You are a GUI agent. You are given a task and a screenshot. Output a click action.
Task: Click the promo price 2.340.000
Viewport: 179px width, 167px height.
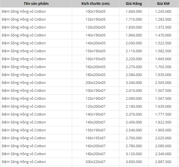pos(163,154)
